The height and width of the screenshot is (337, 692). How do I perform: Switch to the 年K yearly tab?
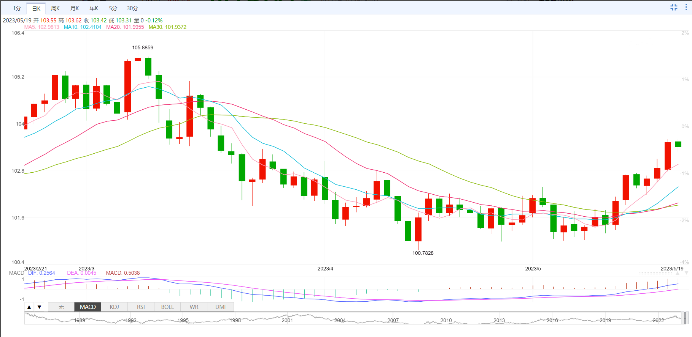click(94, 8)
